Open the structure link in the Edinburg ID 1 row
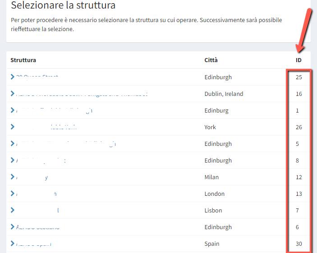 (x=55, y=111)
